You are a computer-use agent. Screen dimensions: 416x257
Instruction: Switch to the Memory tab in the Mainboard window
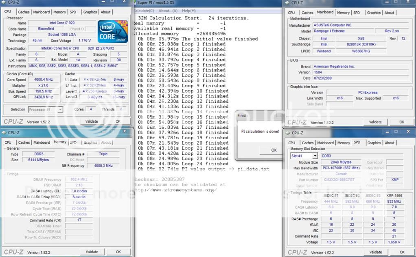[343, 13]
